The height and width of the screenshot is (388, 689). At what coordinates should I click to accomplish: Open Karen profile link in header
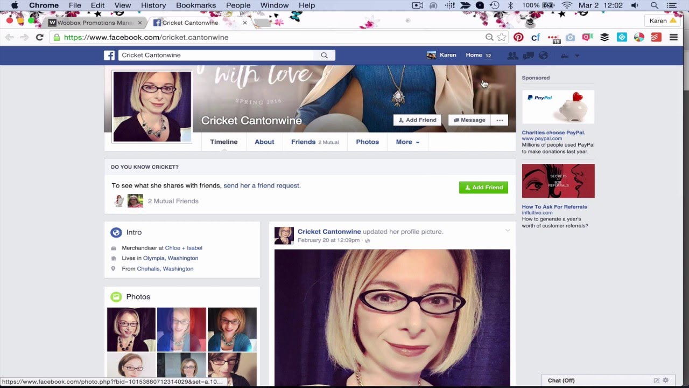pyautogui.click(x=441, y=55)
